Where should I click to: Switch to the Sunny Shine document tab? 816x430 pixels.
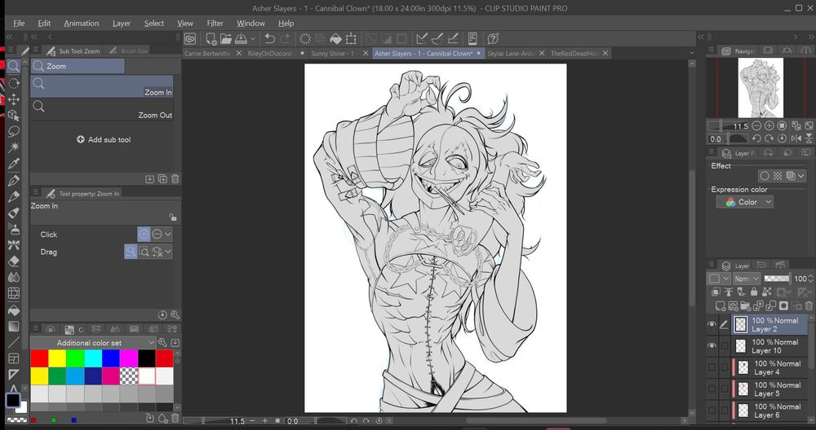coord(331,54)
